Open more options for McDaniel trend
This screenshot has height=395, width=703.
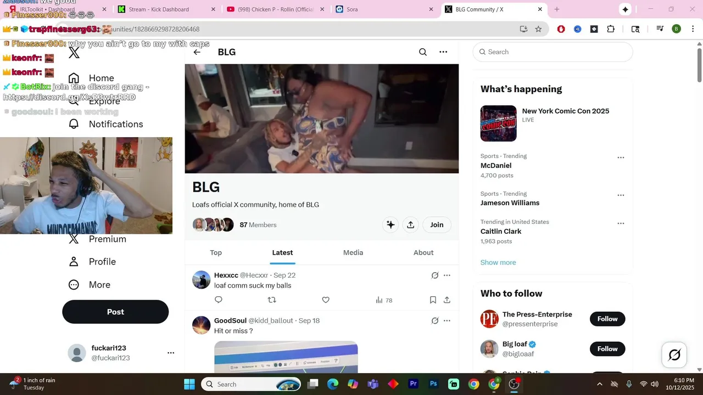pos(621,157)
